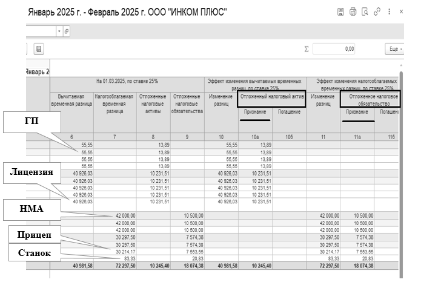Click total 72 297,50 in column 7
Image resolution: width=421 pixels, height=288 pixels.
125,266
